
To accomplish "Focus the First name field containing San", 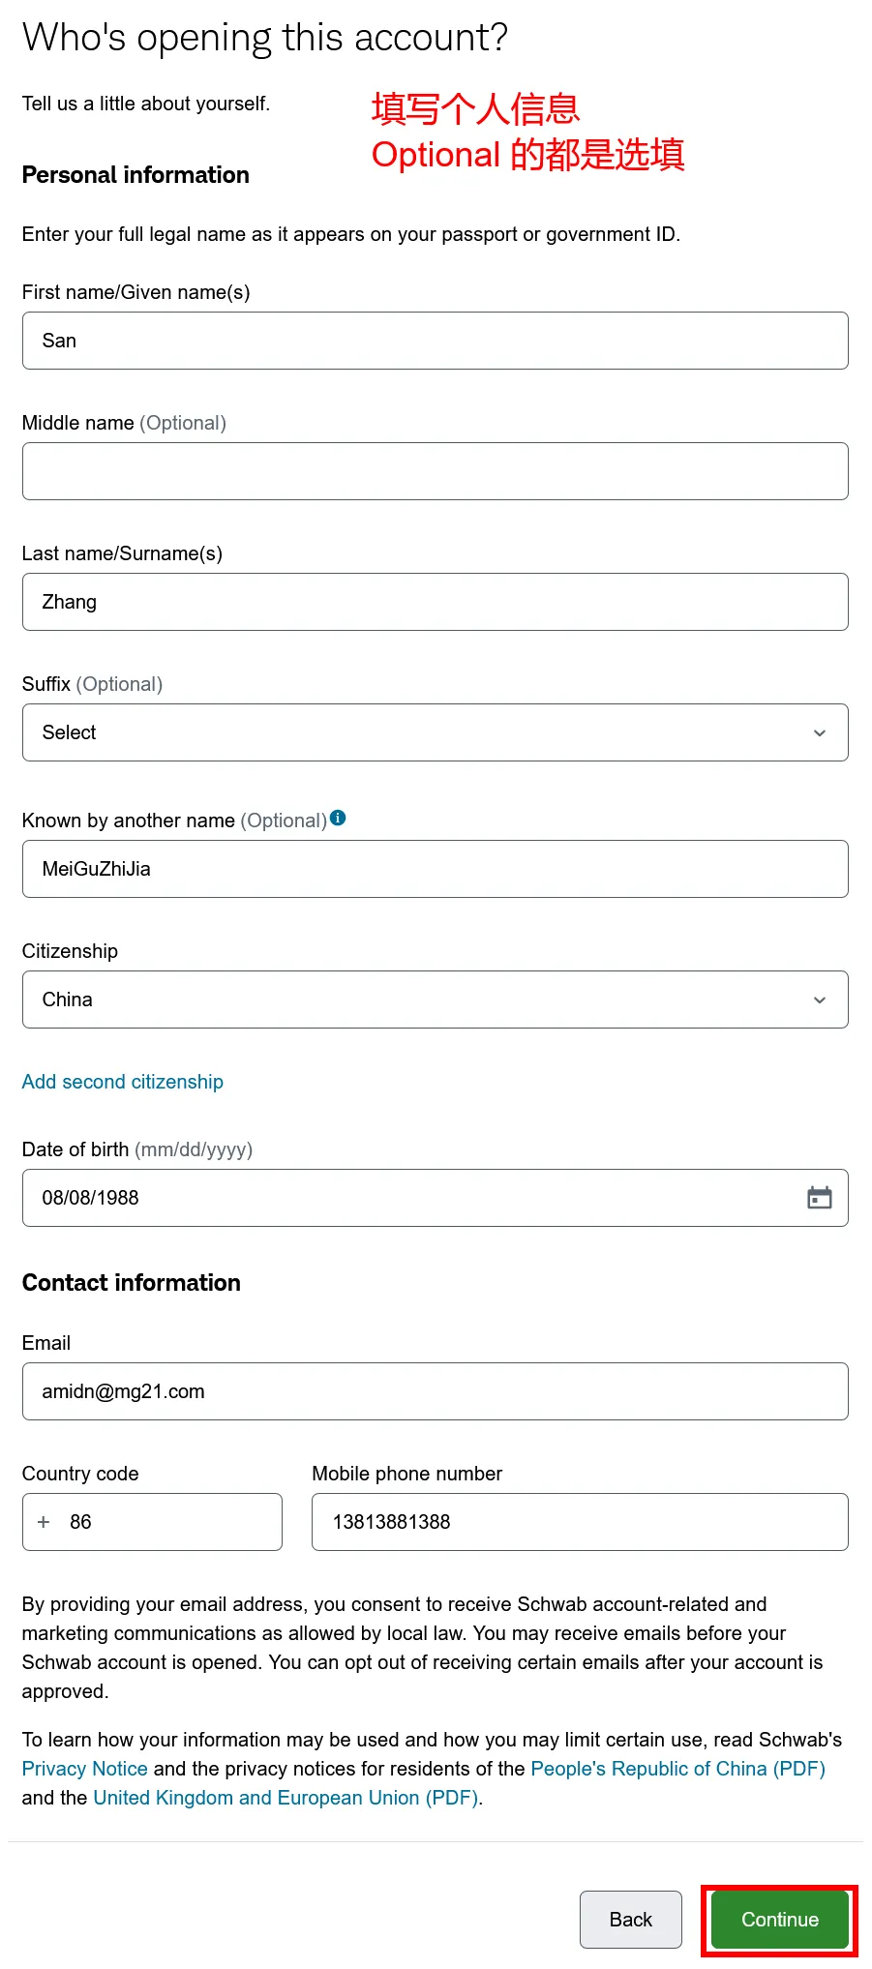I will click(435, 341).
